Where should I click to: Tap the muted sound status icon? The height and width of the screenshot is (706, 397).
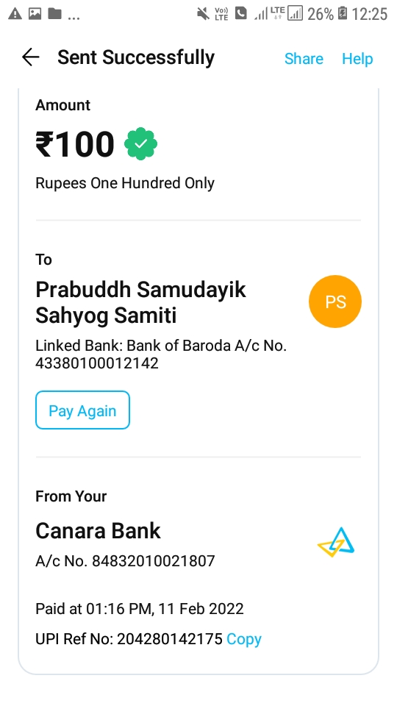203,14
